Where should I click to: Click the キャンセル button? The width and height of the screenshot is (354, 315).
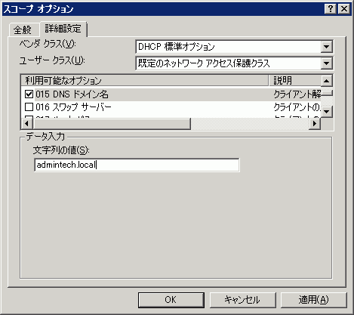click(242, 300)
